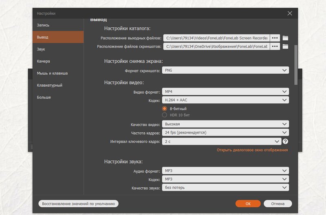Select the 8-битный radio option
This screenshot has height=215, width=326.
pos(165,109)
